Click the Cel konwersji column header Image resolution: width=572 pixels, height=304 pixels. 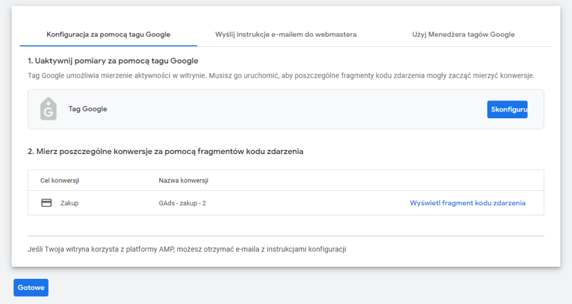(60, 181)
